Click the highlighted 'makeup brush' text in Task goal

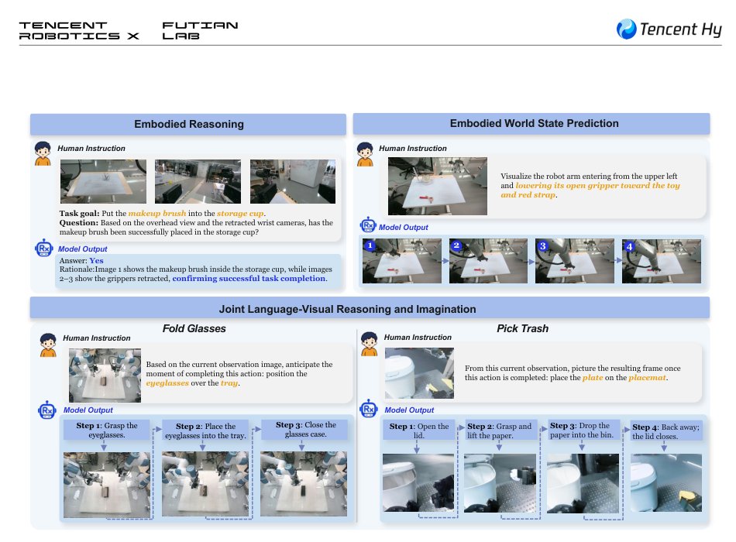[157, 214]
